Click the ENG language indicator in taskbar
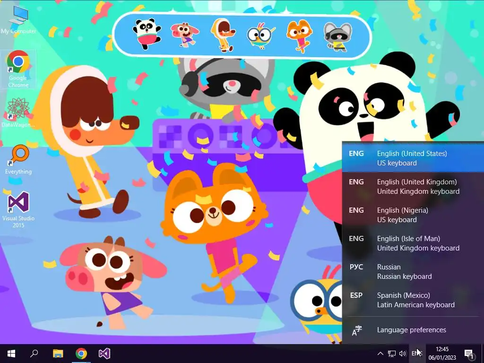 click(417, 354)
